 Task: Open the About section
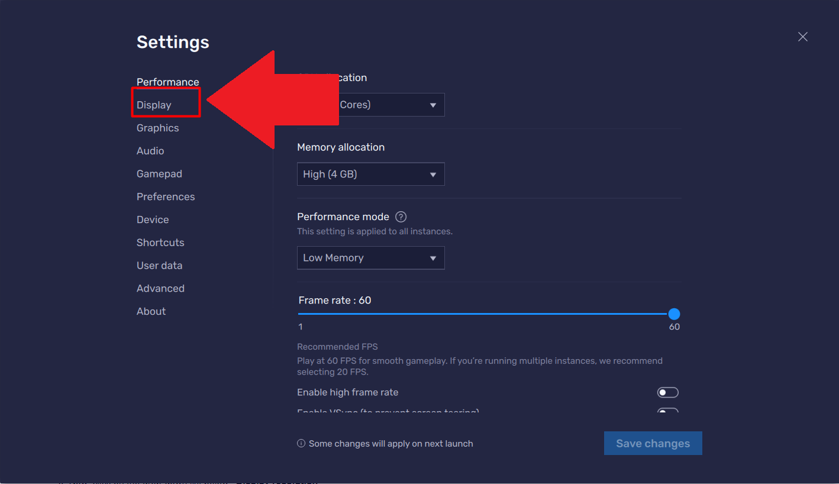click(x=151, y=311)
